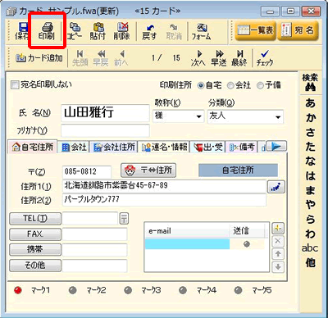The height and width of the screenshot is (318, 328).
Task: Open the calculator icon next to TEL field
Action: click(124, 218)
